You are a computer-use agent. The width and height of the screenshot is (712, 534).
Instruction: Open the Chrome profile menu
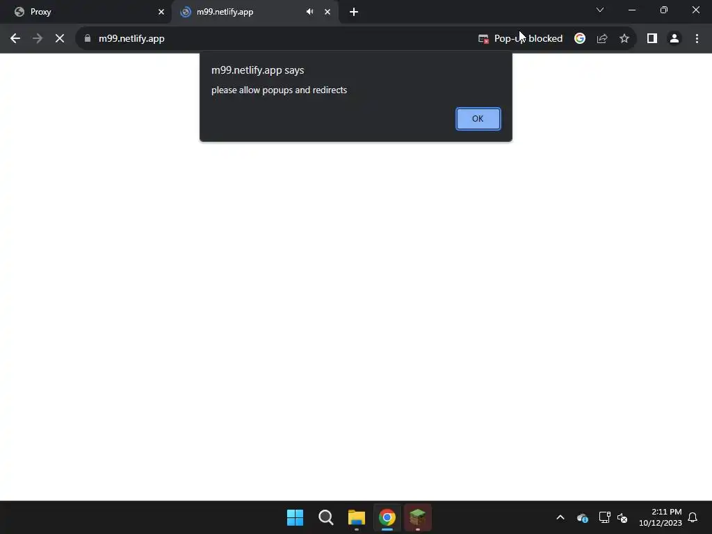(674, 39)
